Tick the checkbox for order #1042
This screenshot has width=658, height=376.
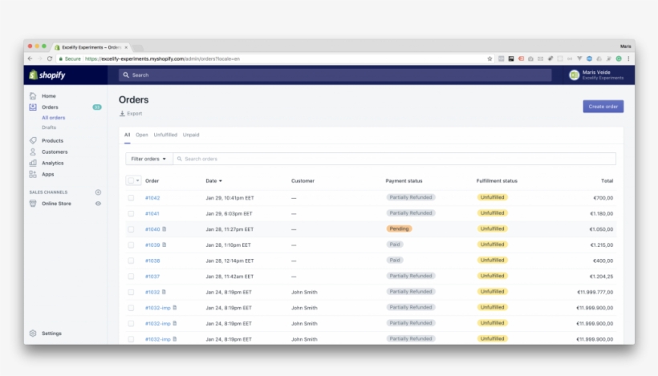(131, 197)
